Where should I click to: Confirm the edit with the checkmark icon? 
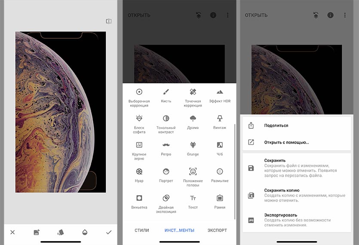pyautogui.click(x=109, y=232)
